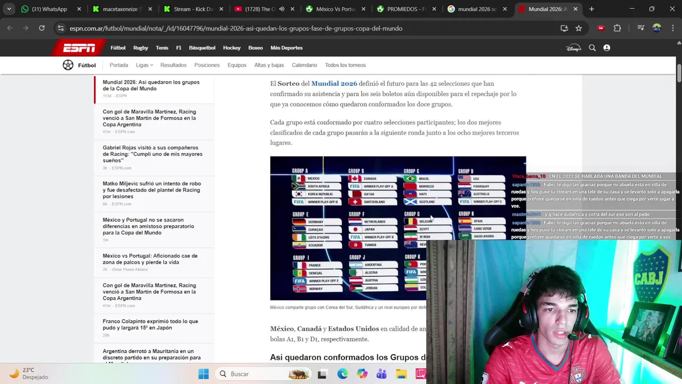
Task: Switch to the México Vs Portugal tab
Action: [336, 9]
